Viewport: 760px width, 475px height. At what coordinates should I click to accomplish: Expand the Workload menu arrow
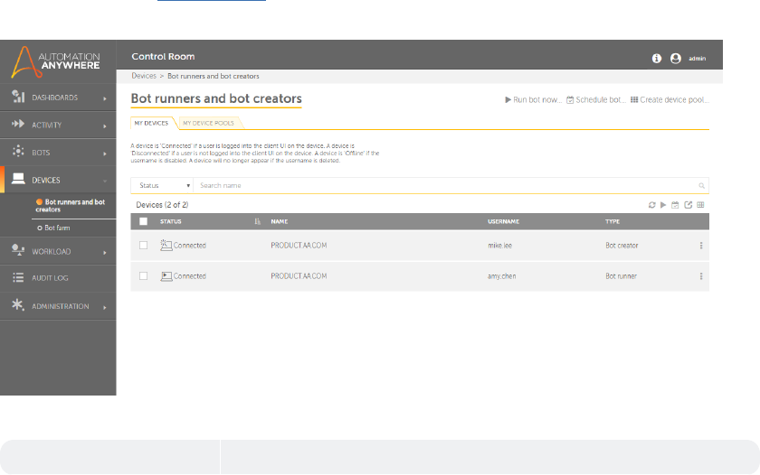[105, 253]
